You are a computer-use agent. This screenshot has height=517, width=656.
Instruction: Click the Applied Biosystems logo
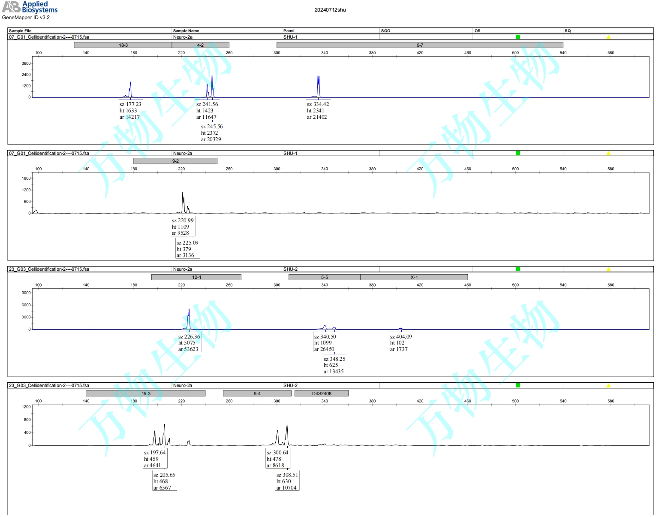click(30, 7)
